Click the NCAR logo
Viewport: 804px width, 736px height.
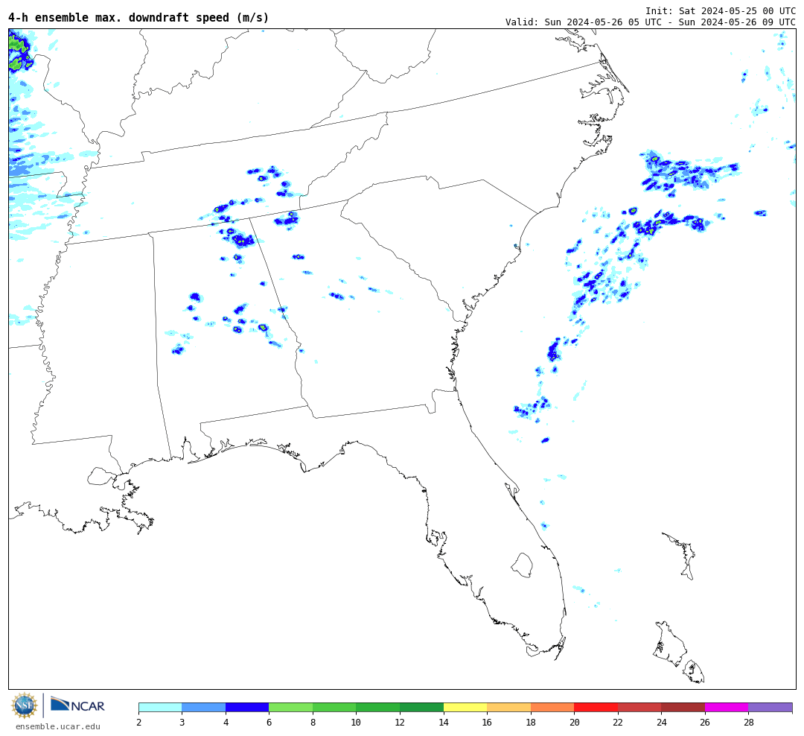pyautogui.click(x=77, y=704)
